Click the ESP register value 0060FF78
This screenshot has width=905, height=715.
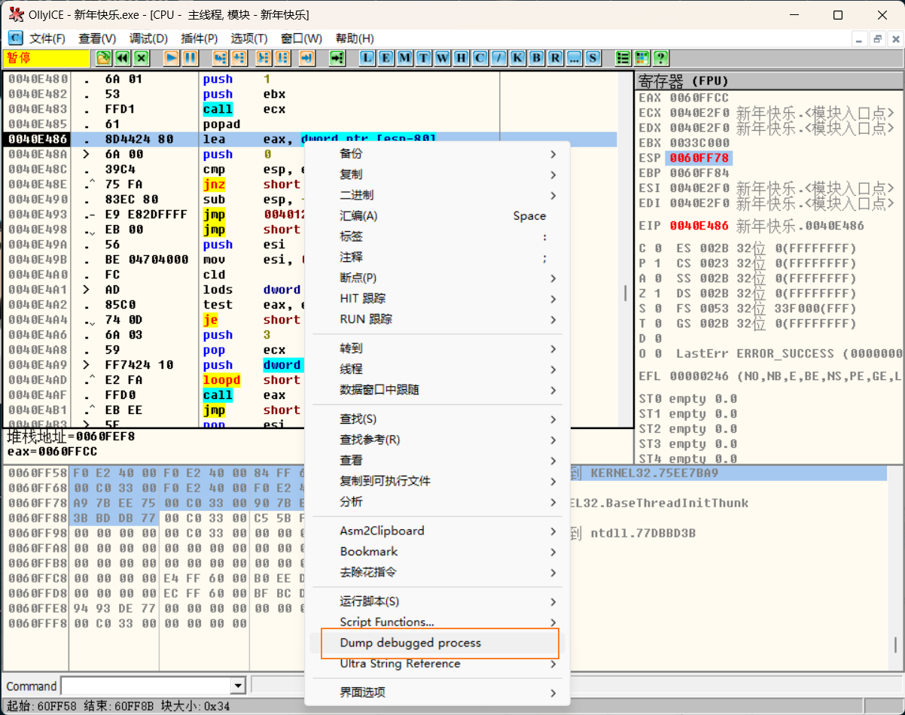(x=700, y=158)
